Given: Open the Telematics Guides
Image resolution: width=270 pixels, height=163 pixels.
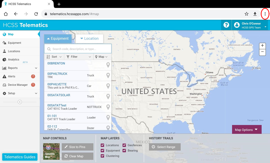Looking at the screenshot, I should click(x=19, y=157).
